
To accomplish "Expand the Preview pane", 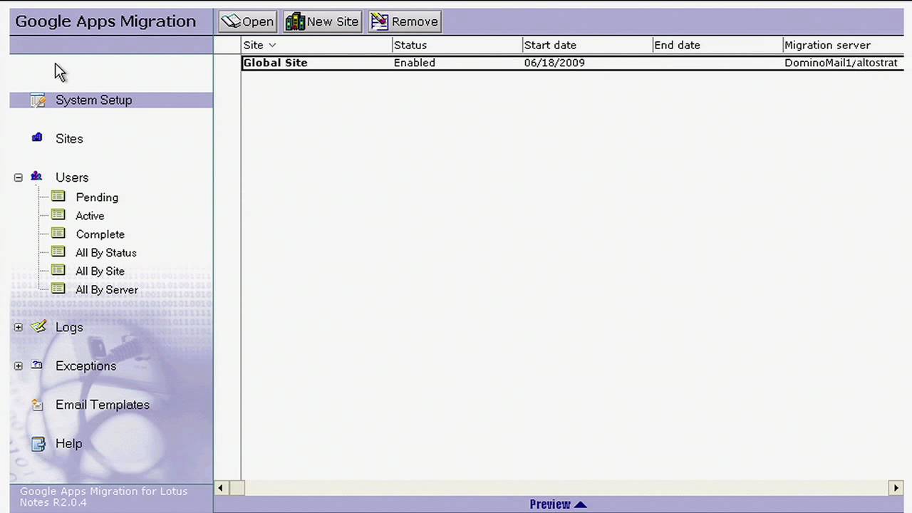I will click(x=558, y=504).
